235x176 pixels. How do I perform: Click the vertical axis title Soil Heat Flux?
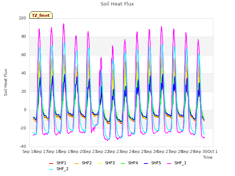pos(6,82)
